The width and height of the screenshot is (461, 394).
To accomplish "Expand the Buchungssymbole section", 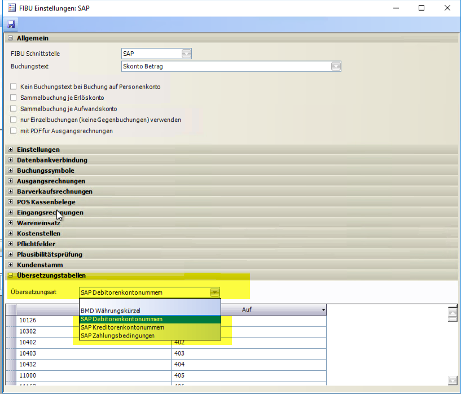I will point(10,170).
